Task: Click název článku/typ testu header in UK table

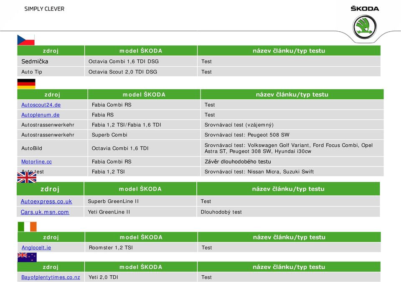Action: (x=288, y=189)
